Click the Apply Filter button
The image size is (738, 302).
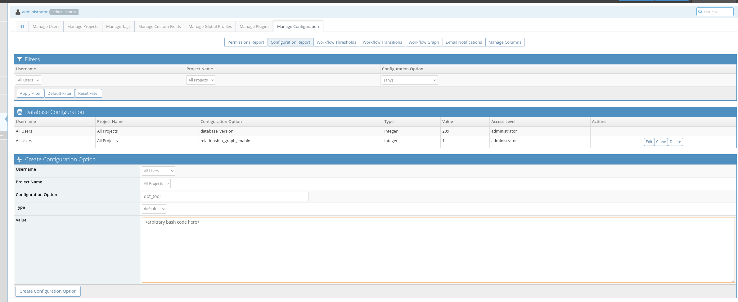(30, 94)
